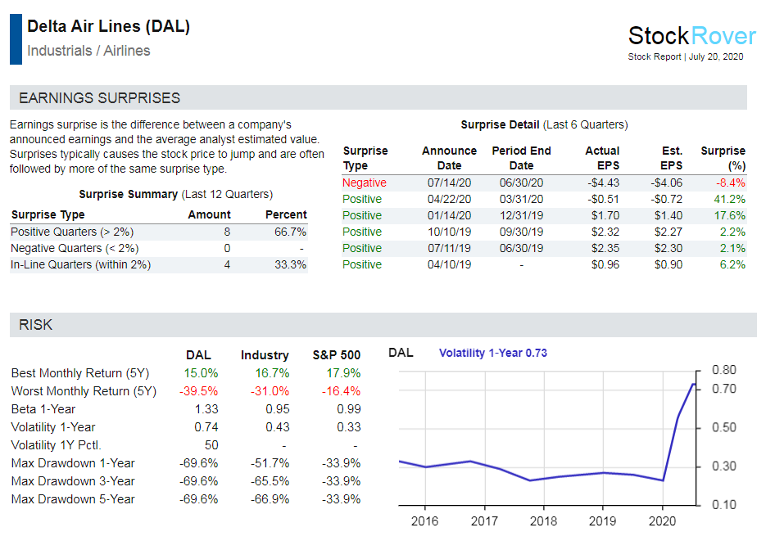This screenshot has width=784, height=559.
Task: Click the DAL label above the chart
Action: click(401, 354)
